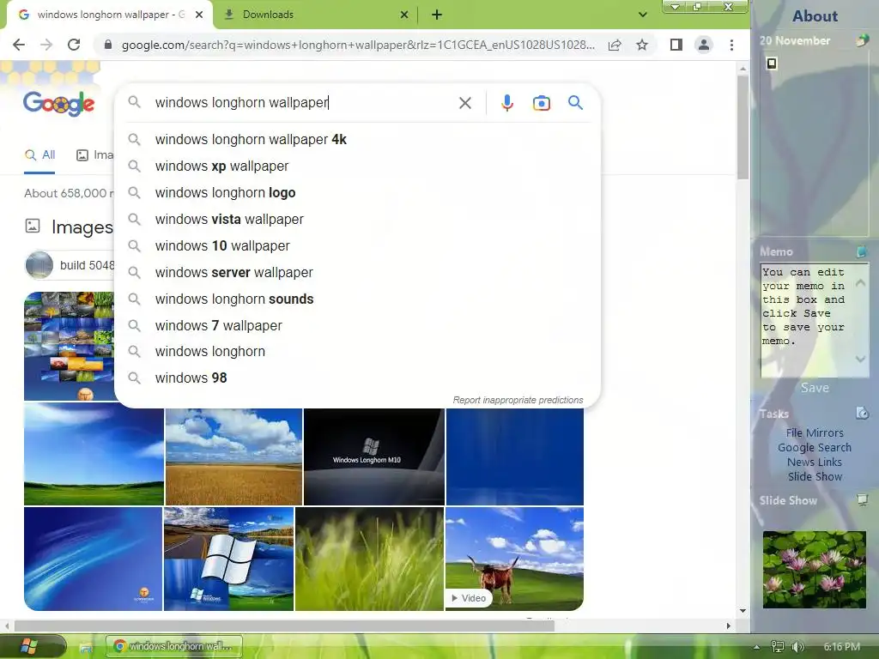Click the About sidebar title
Image resolution: width=879 pixels, height=659 pixels.
click(x=815, y=16)
